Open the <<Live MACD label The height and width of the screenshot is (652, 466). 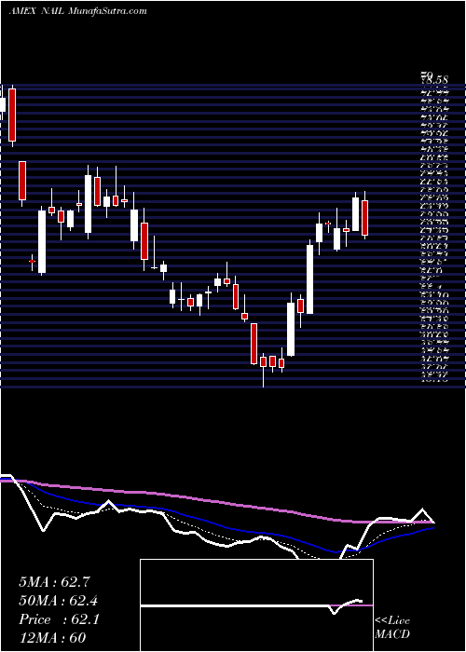(392, 627)
